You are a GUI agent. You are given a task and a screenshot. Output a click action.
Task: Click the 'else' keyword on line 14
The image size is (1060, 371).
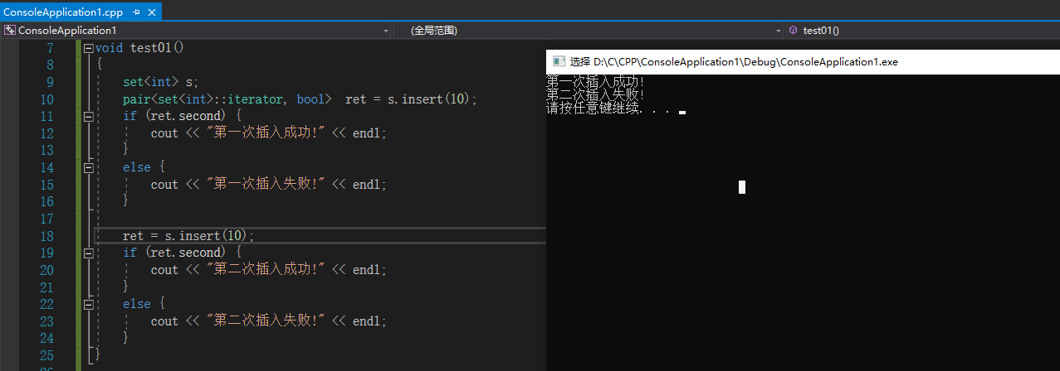[x=137, y=167]
